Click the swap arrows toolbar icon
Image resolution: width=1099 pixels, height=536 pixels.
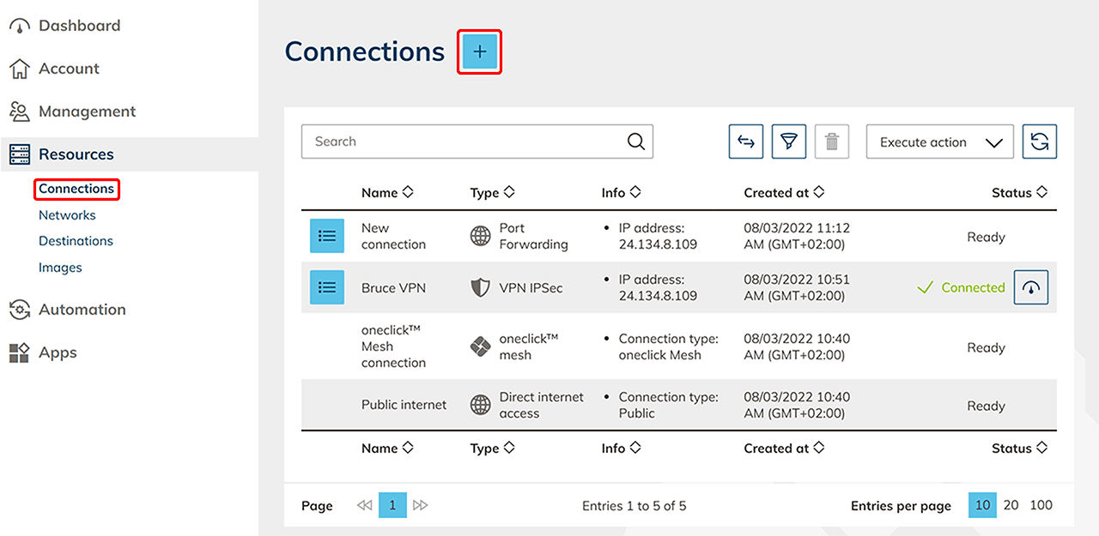[746, 142]
